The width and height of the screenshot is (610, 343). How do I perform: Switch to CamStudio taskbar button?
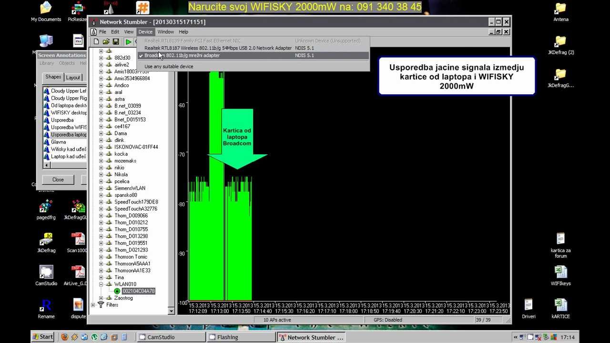(172, 337)
